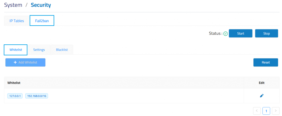Go to the next page arrow
282x116 pixels.
(276, 111)
